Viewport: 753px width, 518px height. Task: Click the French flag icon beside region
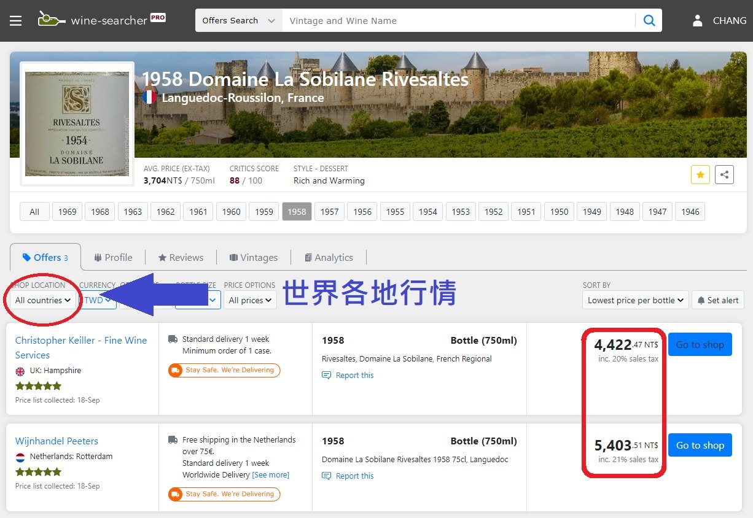tap(149, 98)
